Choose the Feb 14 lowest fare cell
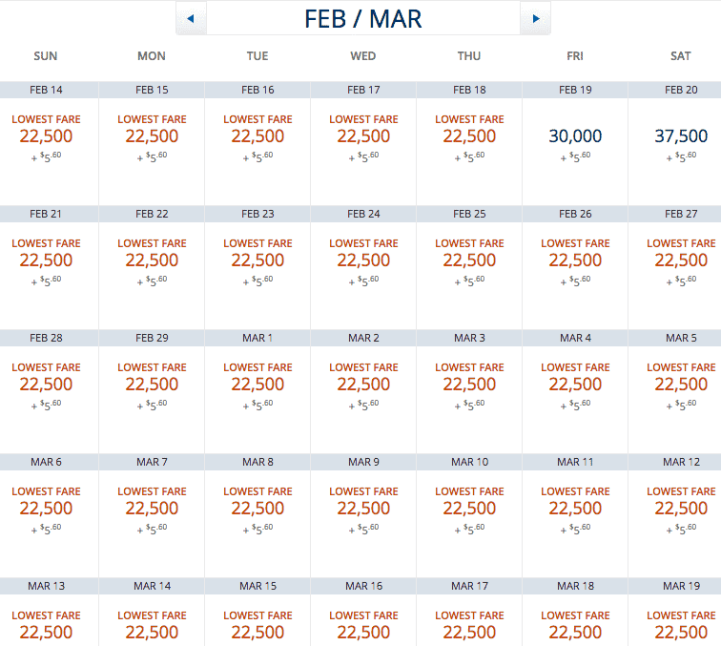 [x=46, y=136]
